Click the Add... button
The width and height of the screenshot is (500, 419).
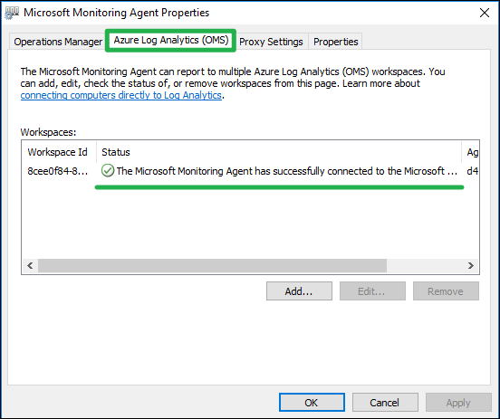tap(299, 290)
